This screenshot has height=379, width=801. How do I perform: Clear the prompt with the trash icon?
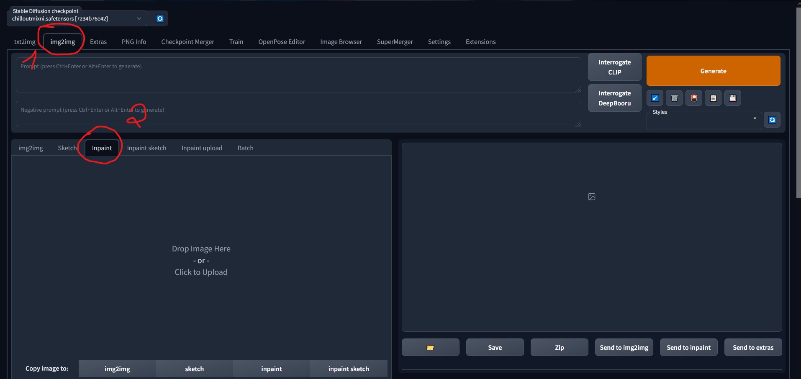coord(674,98)
